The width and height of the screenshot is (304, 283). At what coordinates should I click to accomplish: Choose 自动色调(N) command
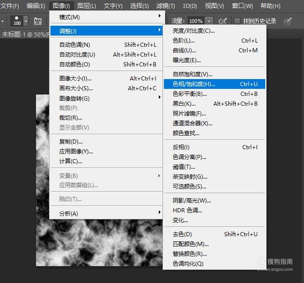pos(106,45)
